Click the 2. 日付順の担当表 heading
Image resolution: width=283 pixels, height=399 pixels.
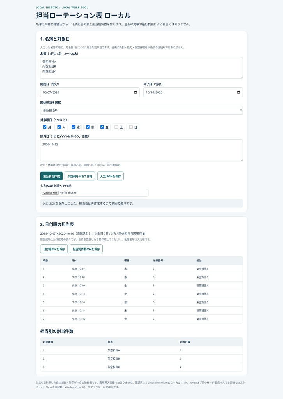57,224
